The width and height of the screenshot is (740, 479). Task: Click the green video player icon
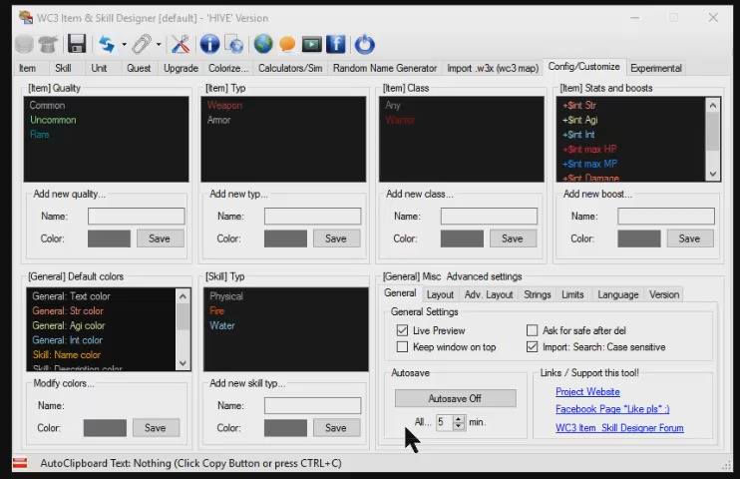311,44
